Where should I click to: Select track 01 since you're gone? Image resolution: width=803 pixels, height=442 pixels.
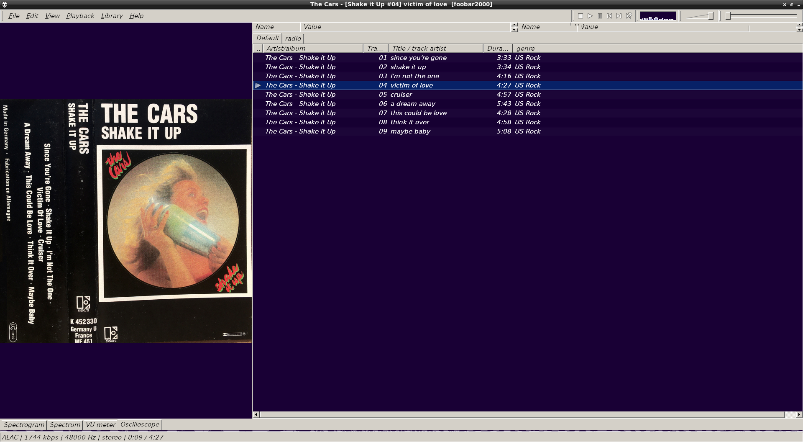528,58
